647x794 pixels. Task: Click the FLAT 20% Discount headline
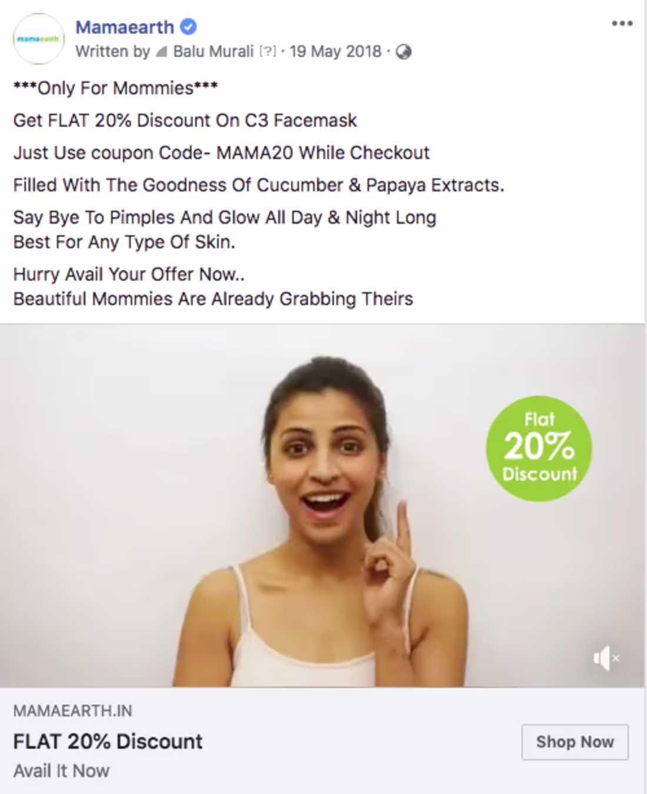(x=108, y=741)
